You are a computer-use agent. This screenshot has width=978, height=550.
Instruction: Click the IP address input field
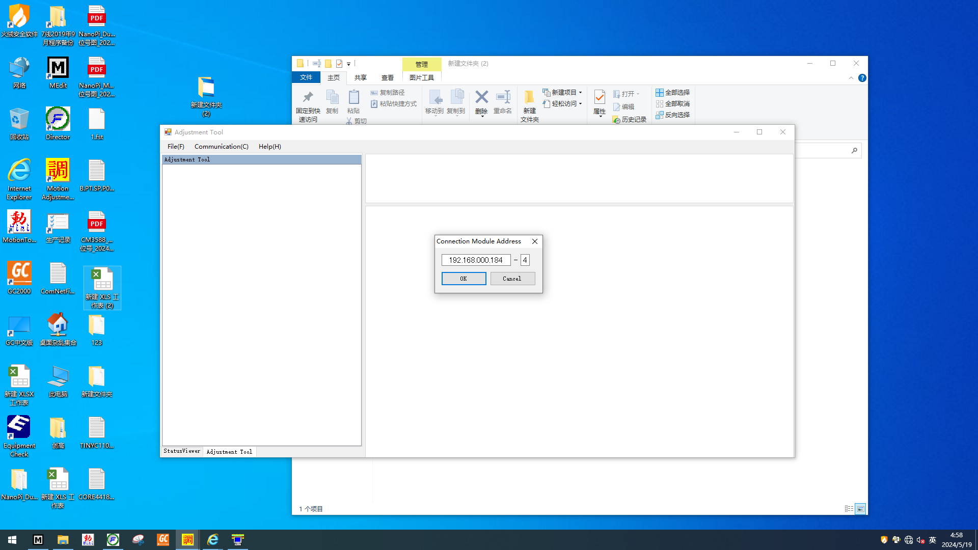point(476,260)
